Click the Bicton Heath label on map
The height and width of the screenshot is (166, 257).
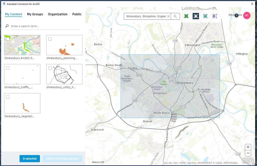coord(114,65)
